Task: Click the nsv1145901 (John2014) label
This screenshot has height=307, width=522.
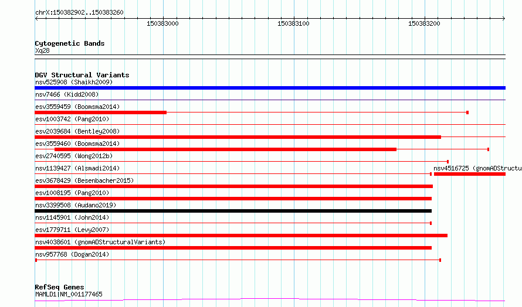Action: pyautogui.click(x=72, y=217)
